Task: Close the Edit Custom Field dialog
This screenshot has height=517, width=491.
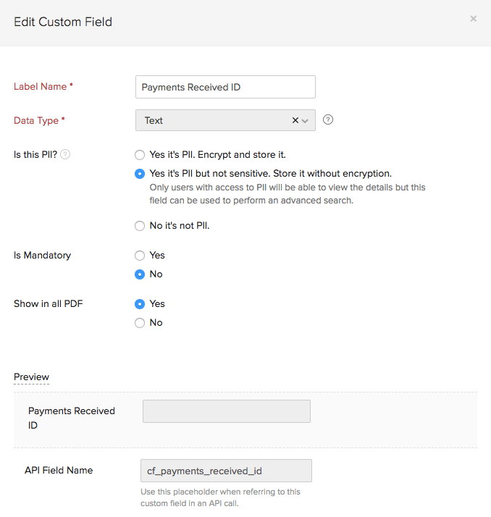Action: click(x=473, y=19)
